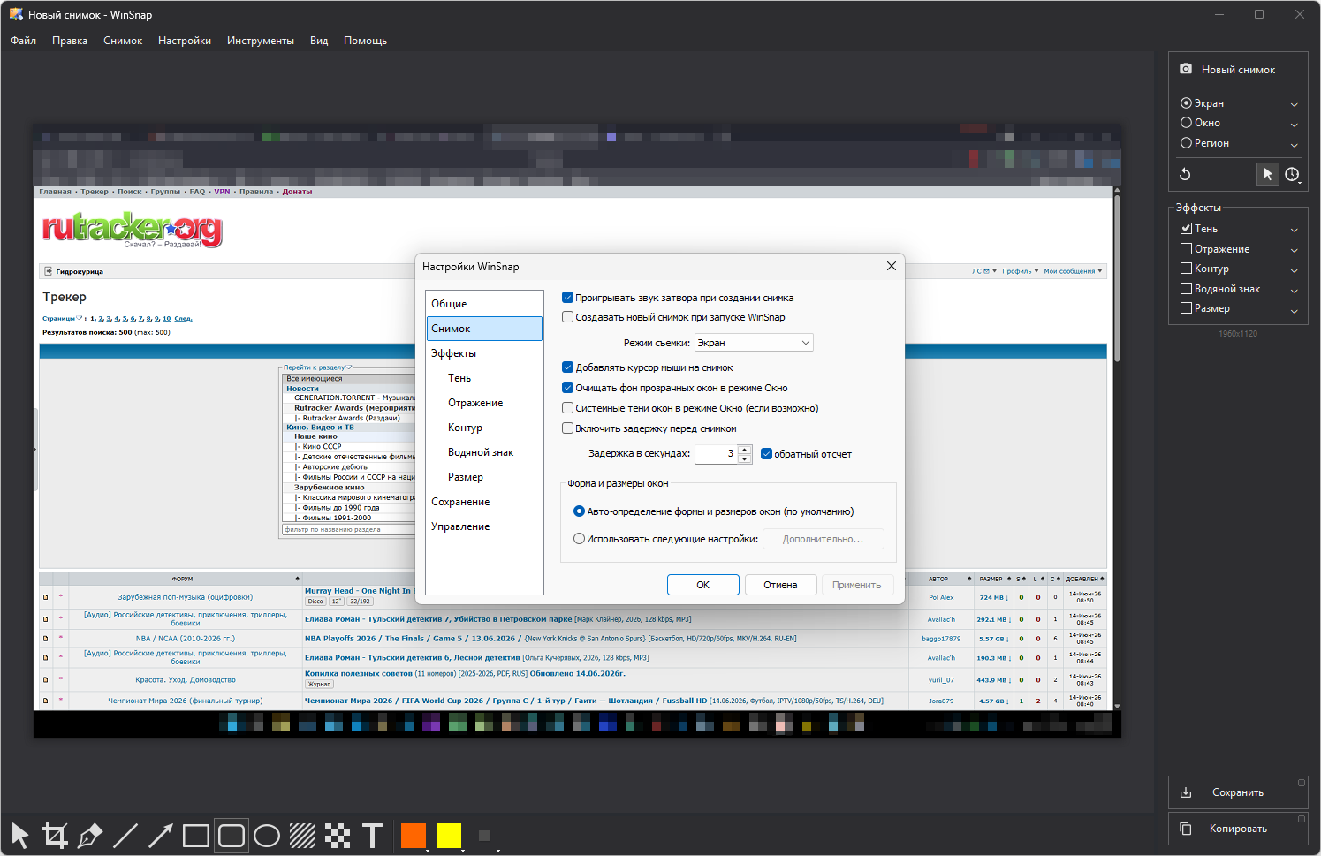Open the Помощь menu

(x=366, y=41)
